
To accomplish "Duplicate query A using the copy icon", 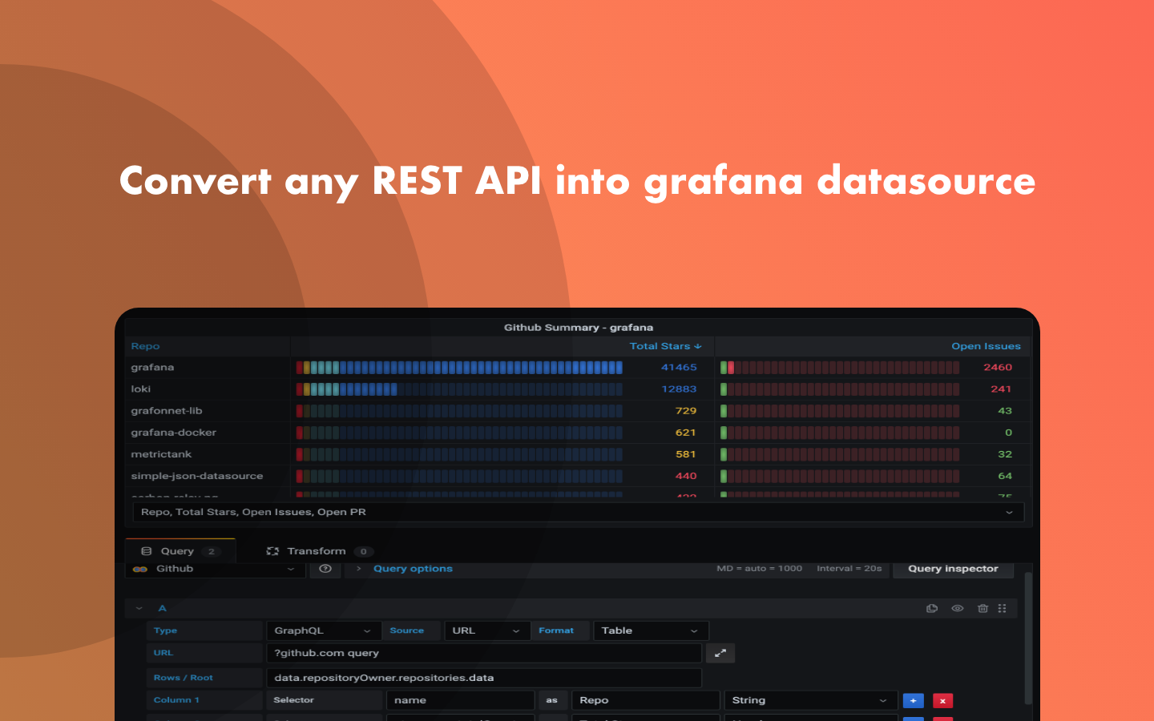I will 932,608.
